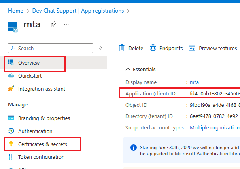Open Dev Chat Support App registrations breadcrumb
Image resolution: width=240 pixels, height=169 pixels.
(78, 11)
